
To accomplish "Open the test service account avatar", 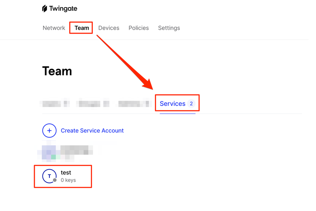I will click(x=49, y=176).
